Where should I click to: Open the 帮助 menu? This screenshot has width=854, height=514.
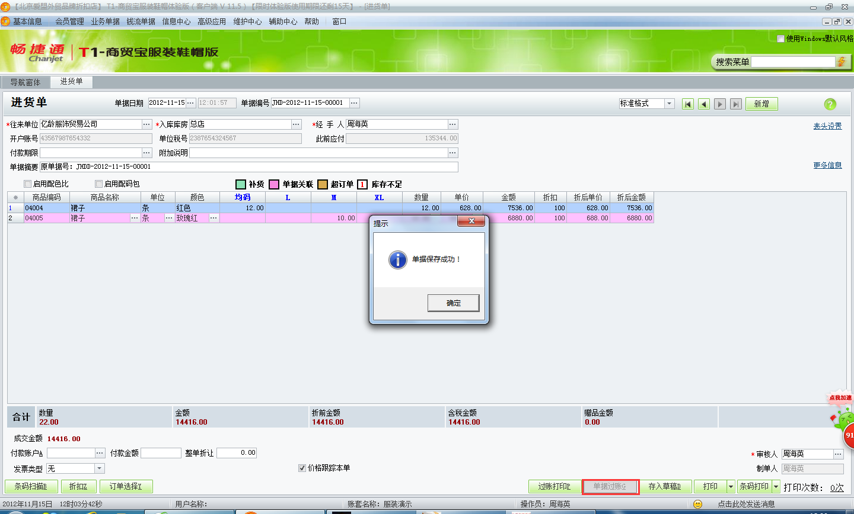click(312, 21)
